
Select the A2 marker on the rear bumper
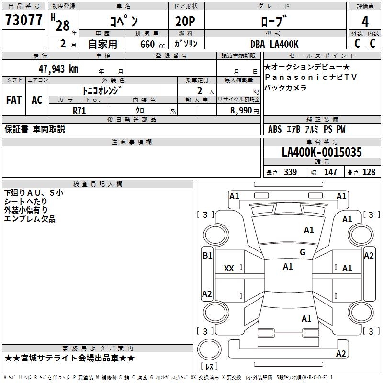tap(341, 354)
